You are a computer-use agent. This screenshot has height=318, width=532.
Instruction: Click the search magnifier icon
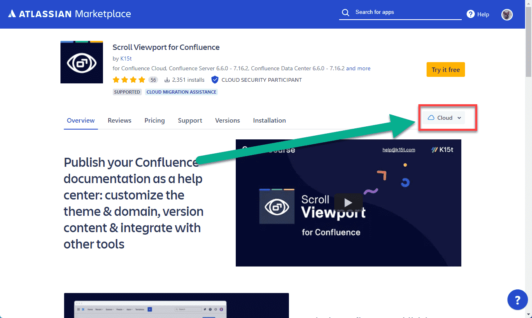[x=346, y=13]
